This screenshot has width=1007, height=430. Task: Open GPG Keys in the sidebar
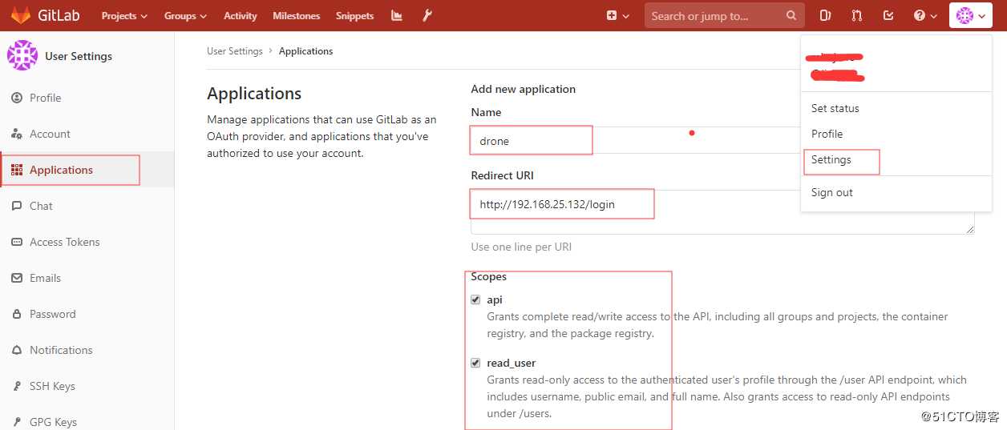tap(53, 421)
